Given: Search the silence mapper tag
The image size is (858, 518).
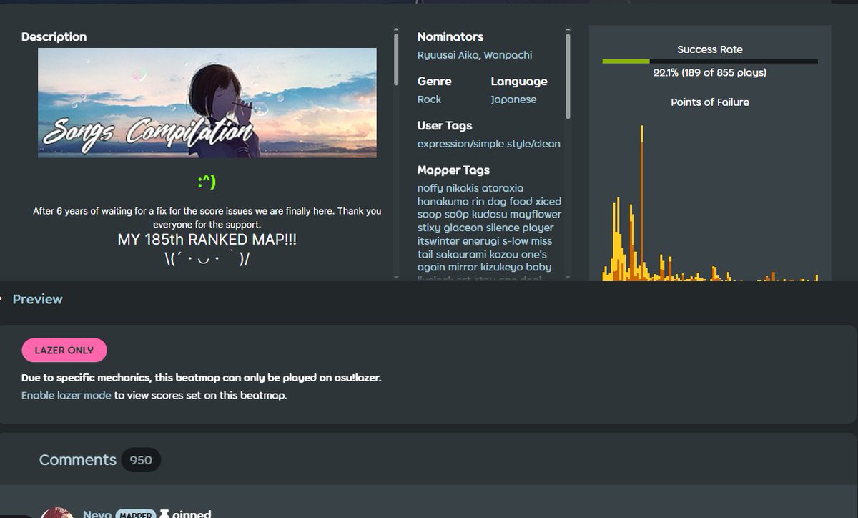Looking at the screenshot, I should 503,228.
